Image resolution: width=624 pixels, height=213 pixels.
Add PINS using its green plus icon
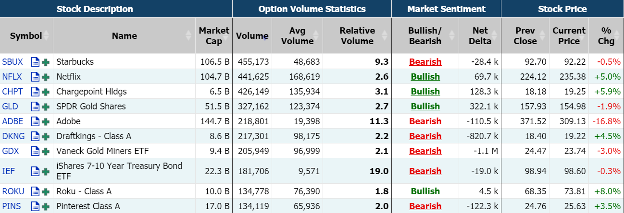click(x=46, y=206)
